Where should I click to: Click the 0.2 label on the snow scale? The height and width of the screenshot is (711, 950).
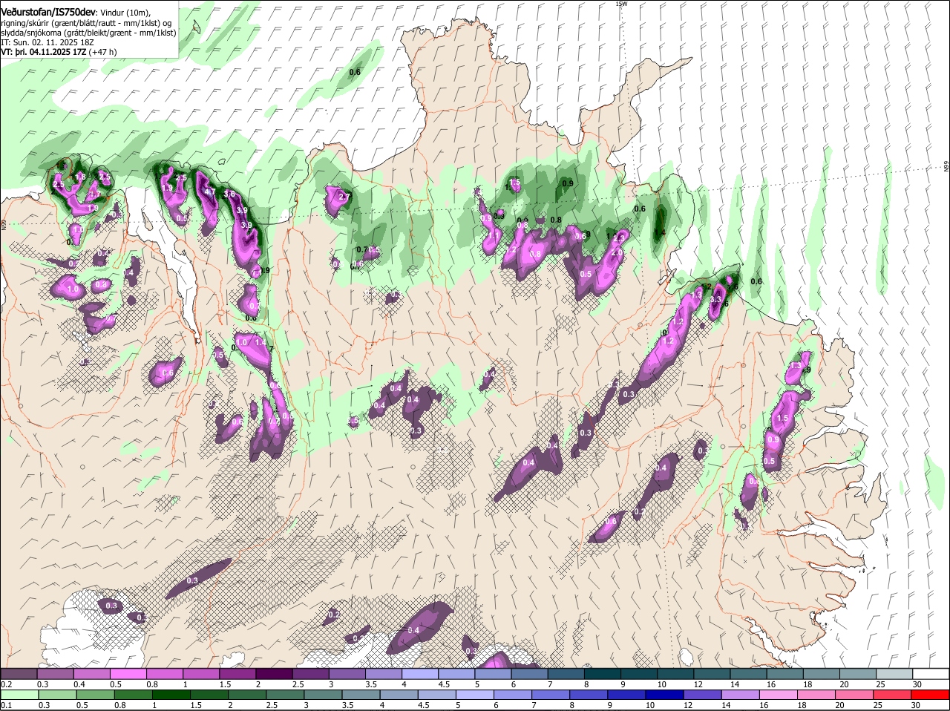click(x=6, y=684)
